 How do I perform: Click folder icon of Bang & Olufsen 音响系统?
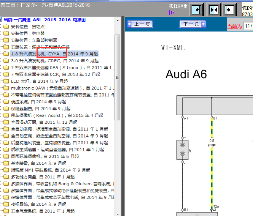click(6, 184)
